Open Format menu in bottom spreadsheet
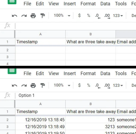Viewport: 136px width, 134px height. [88, 74]
